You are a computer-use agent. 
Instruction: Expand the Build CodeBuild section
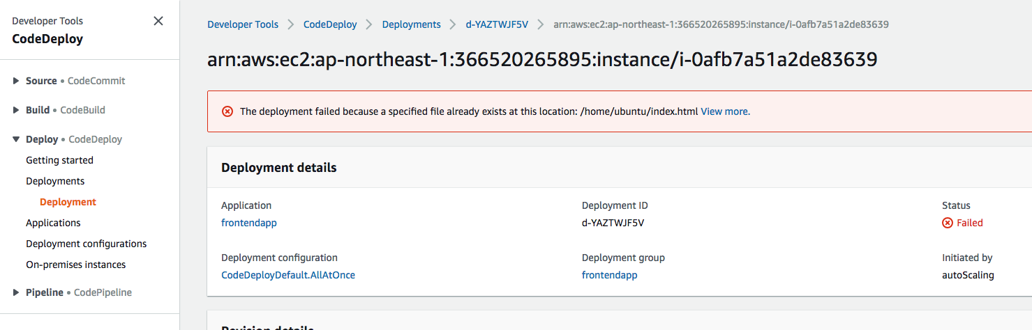pyautogui.click(x=17, y=110)
